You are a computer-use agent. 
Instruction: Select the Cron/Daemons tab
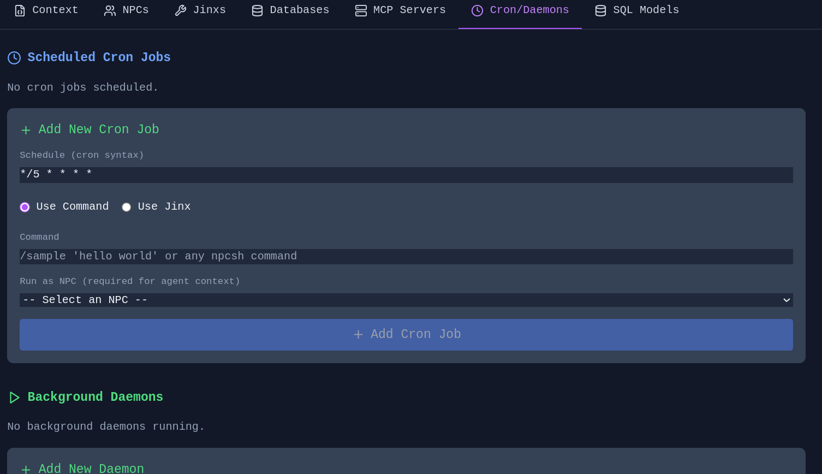tap(520, 10)
